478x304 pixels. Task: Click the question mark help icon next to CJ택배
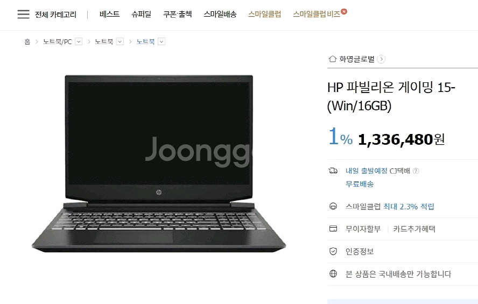[x=416, y=171]
